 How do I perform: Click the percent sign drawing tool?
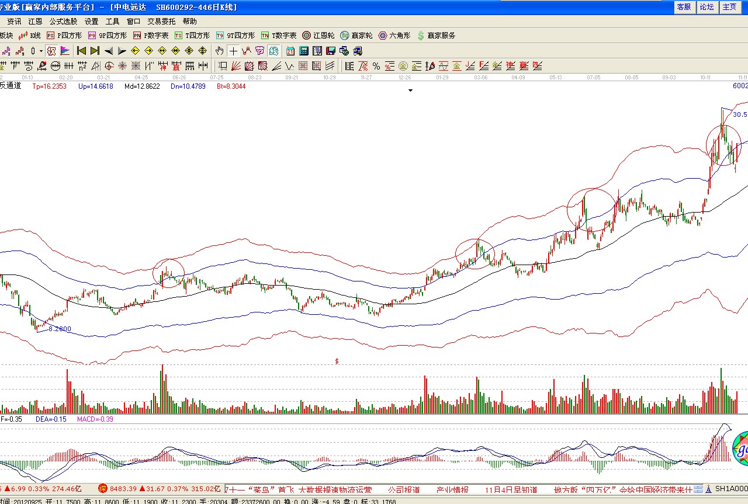click(376, 65)
